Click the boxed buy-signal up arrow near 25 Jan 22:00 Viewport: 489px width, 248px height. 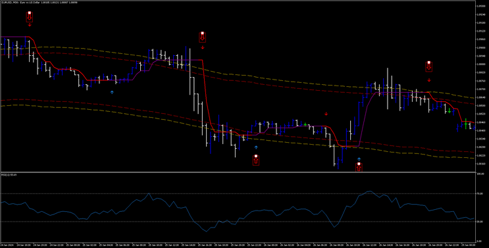256,160
